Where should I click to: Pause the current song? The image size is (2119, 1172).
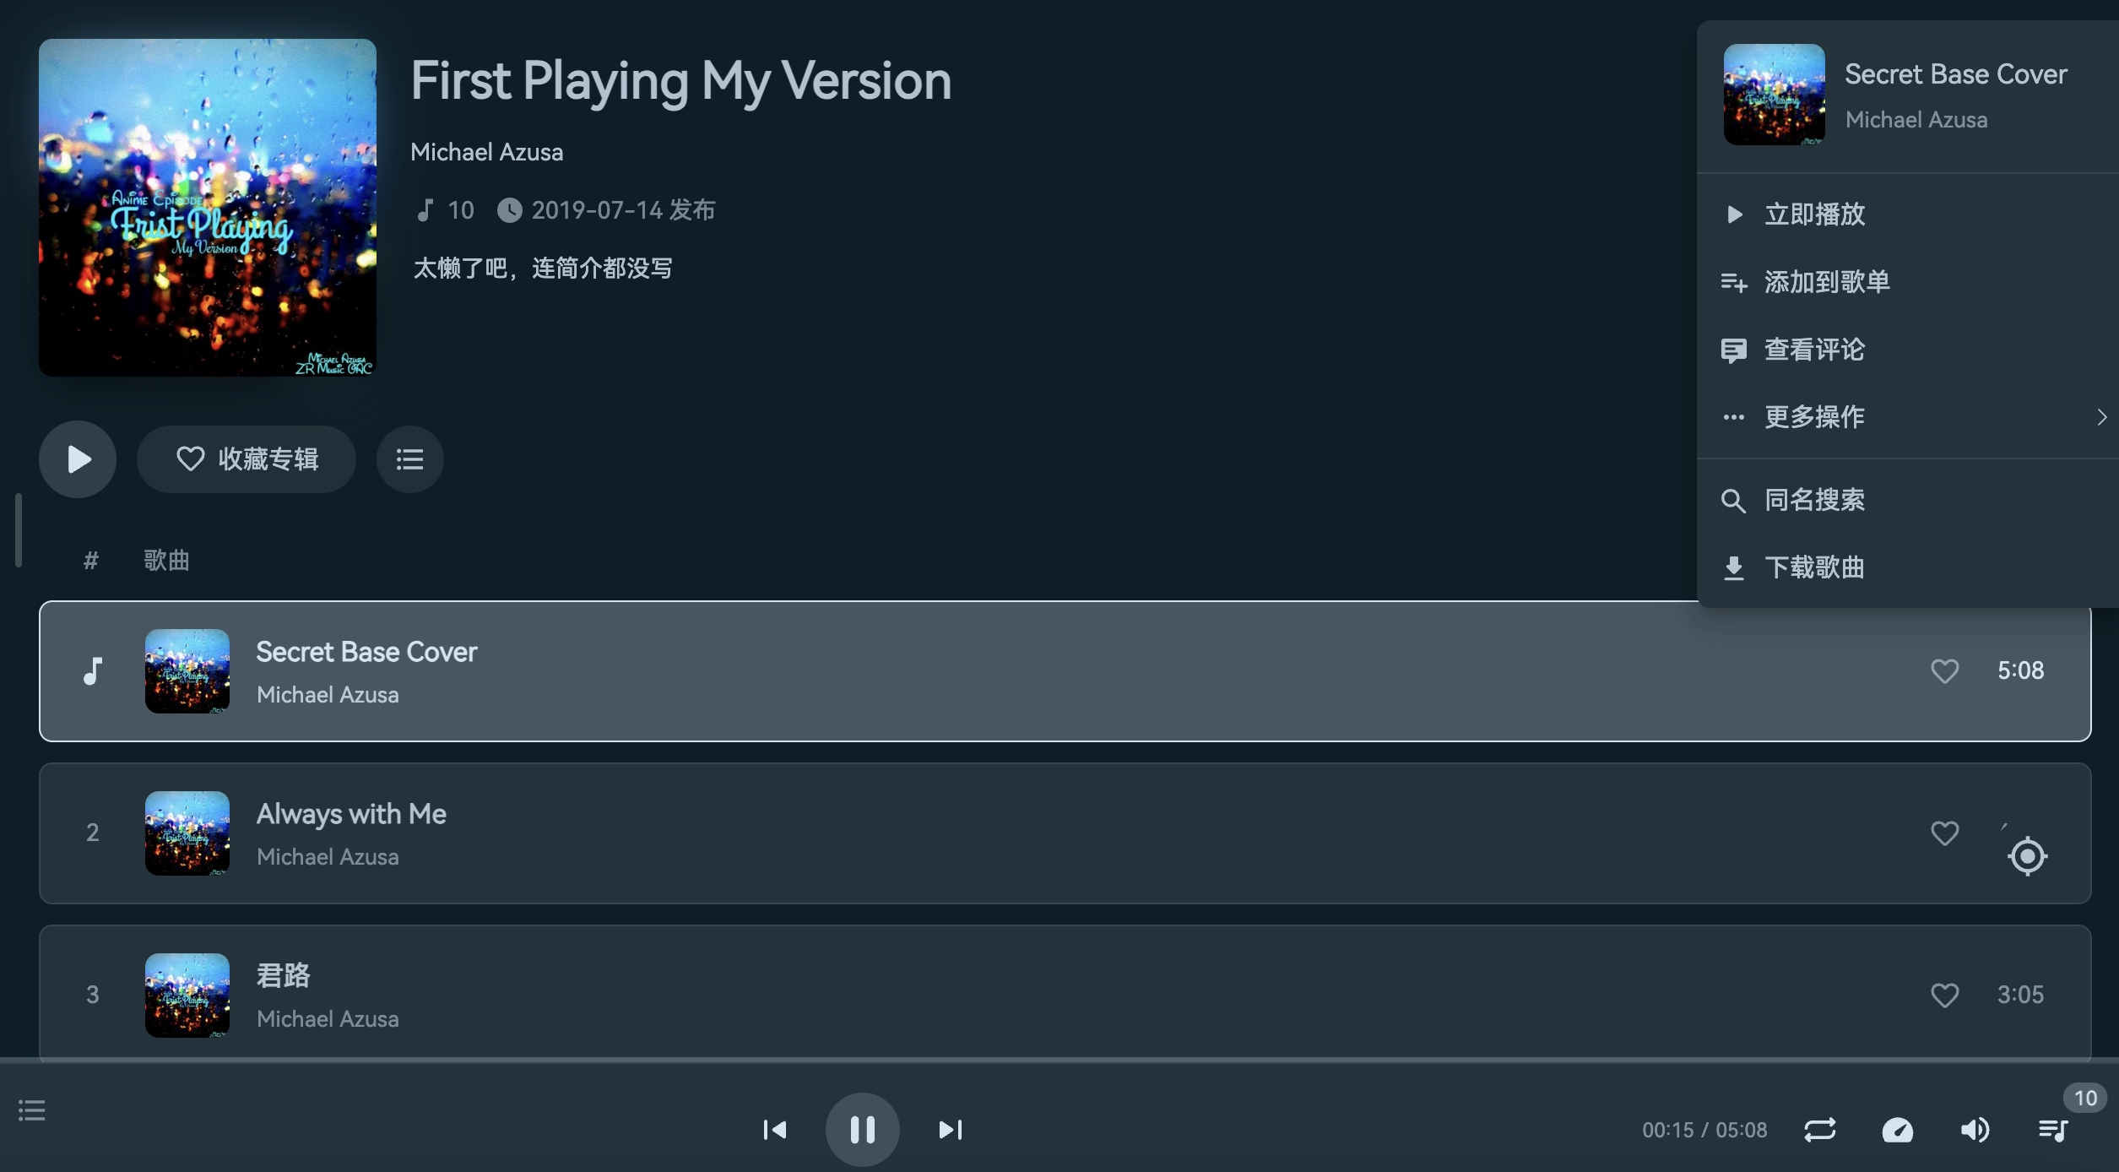click(862, 1130)
